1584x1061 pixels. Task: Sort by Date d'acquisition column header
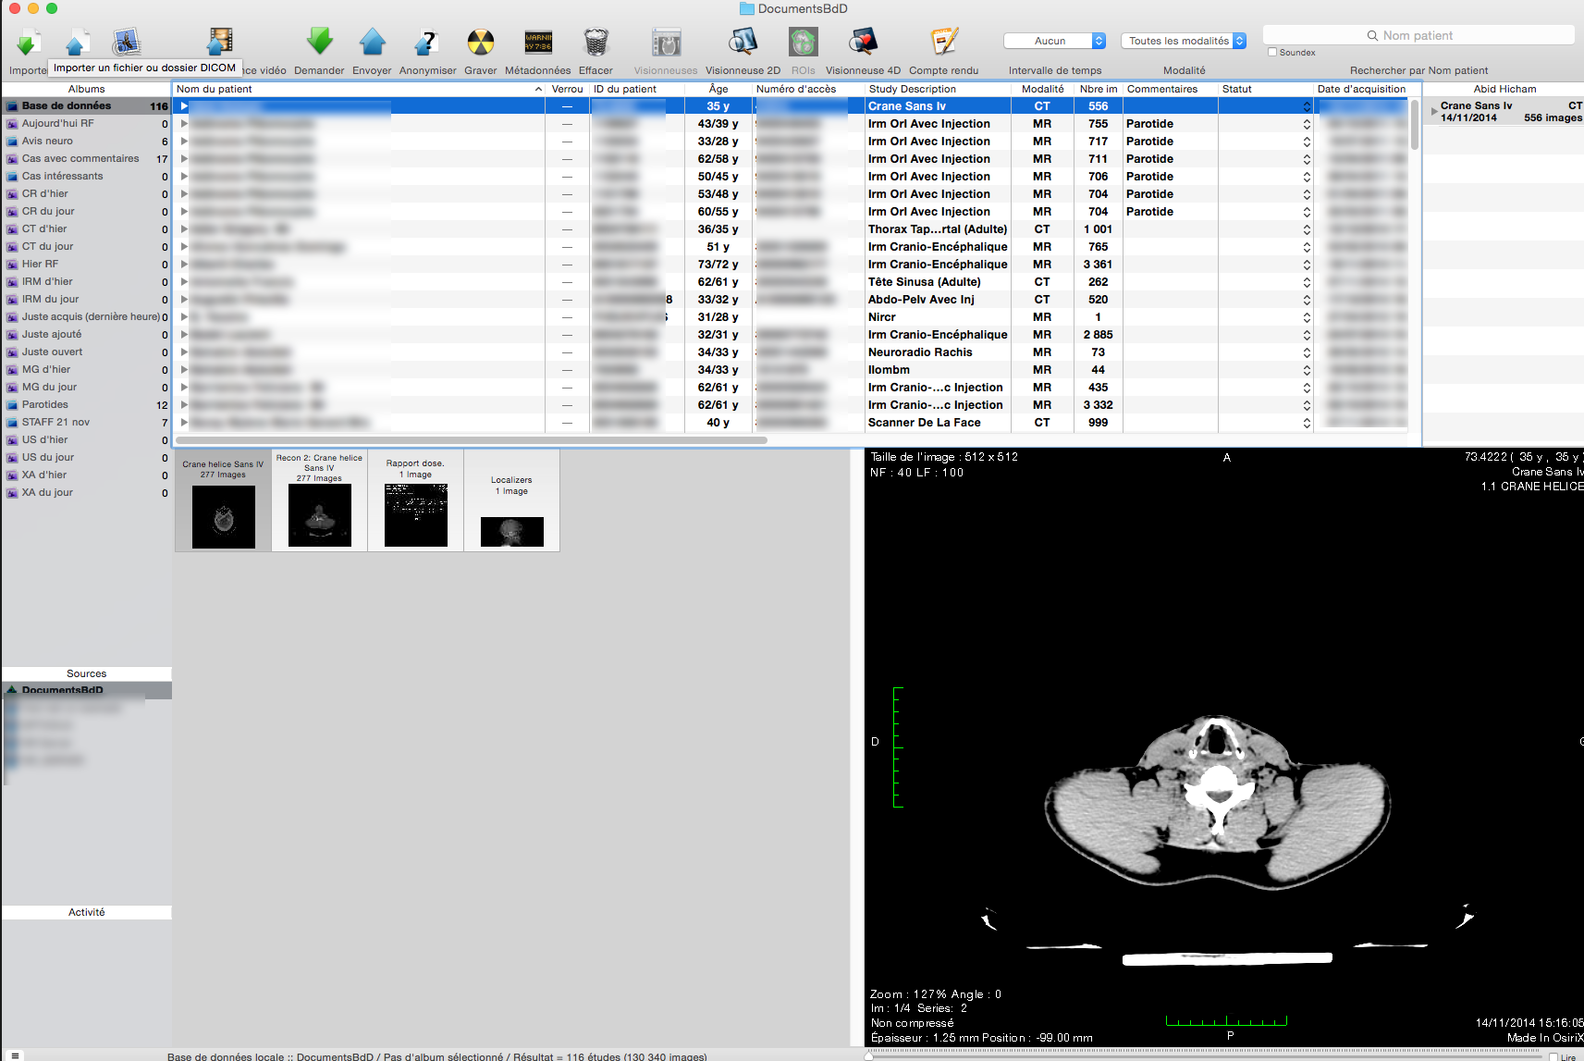(x=1361, y=90)
